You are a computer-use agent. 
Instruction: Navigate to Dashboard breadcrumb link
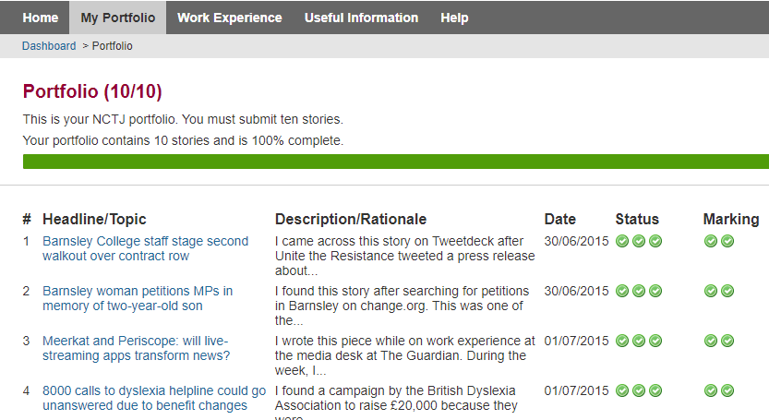pos(49,46)
